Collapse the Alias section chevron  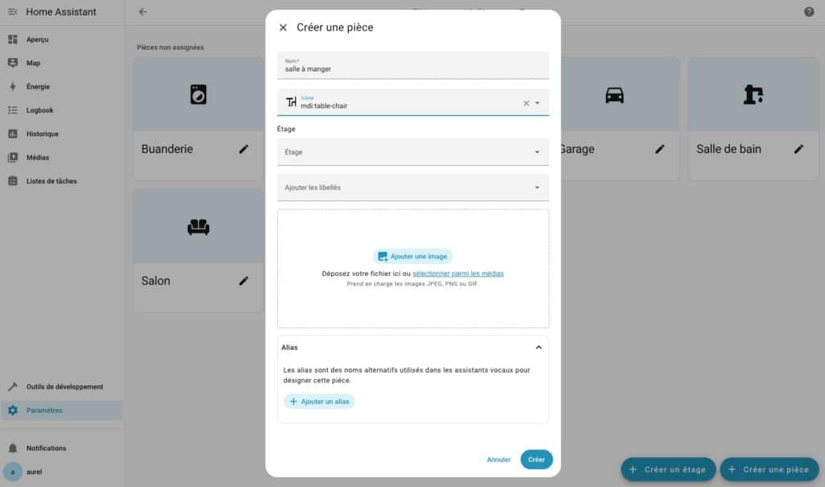538,347
